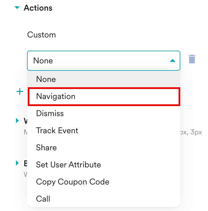Collapse the Actions section triangle

pos(17,8)
